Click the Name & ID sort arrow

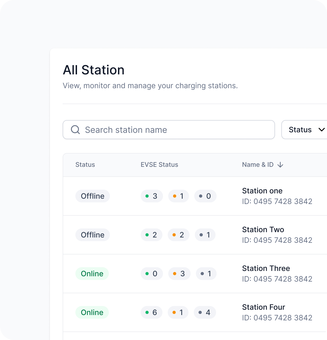(280, 165)
